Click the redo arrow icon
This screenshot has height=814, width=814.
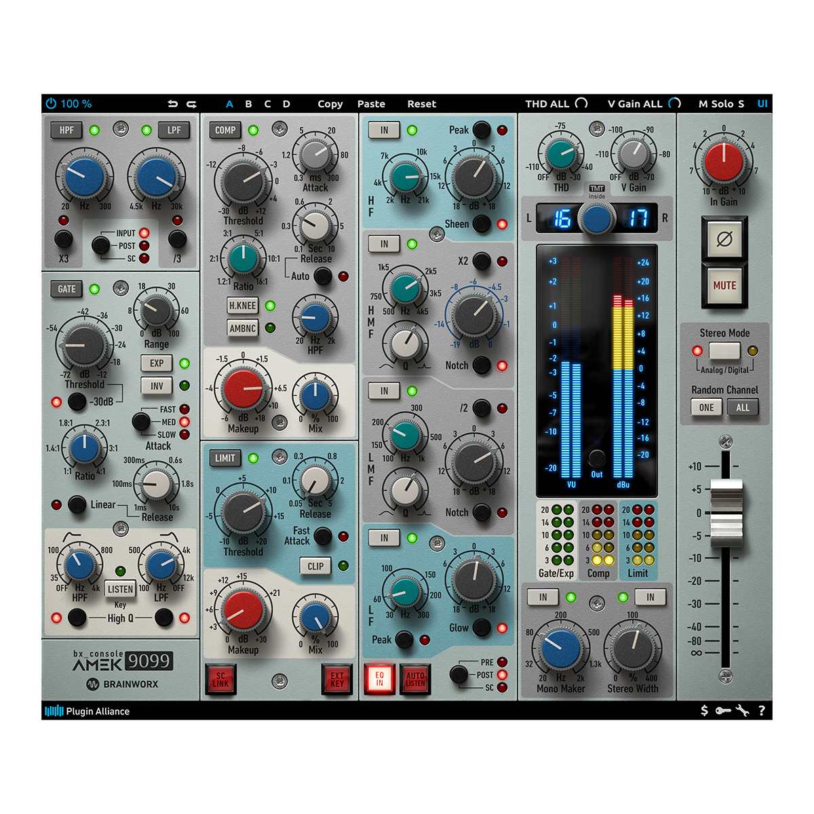(192, 104)
